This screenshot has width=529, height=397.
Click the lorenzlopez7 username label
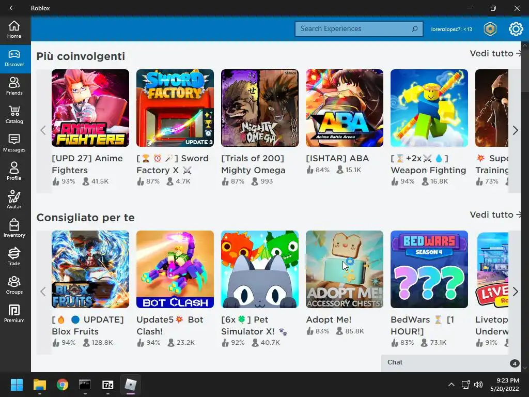[x=452, y=29]
